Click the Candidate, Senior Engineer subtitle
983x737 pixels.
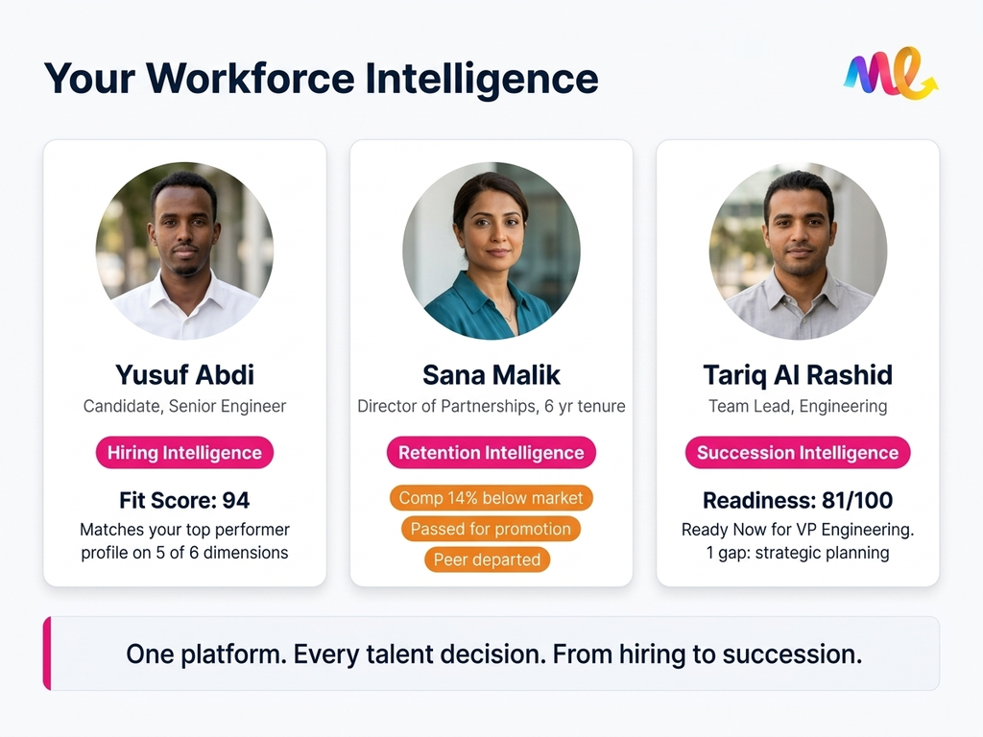[x=184, y=406]
